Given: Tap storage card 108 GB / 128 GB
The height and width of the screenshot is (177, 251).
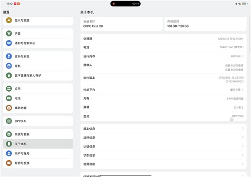Looking at the screenshot, I should click(205, 24).
